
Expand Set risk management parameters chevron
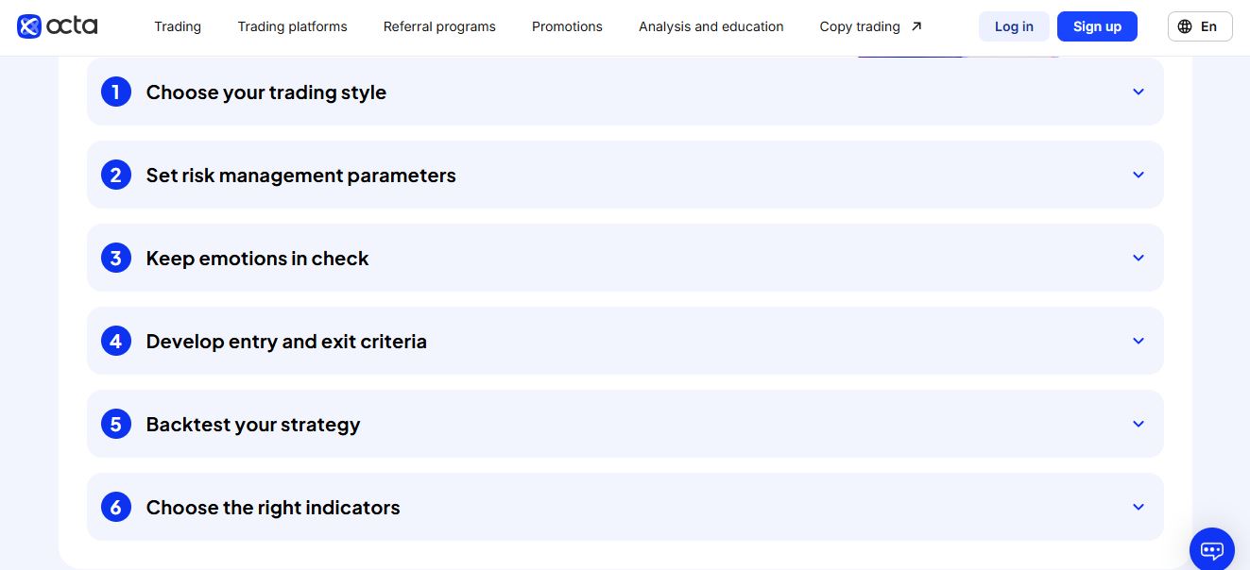(1139, 176)
